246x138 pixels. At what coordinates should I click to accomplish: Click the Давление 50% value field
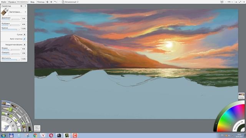pos(23,19)
